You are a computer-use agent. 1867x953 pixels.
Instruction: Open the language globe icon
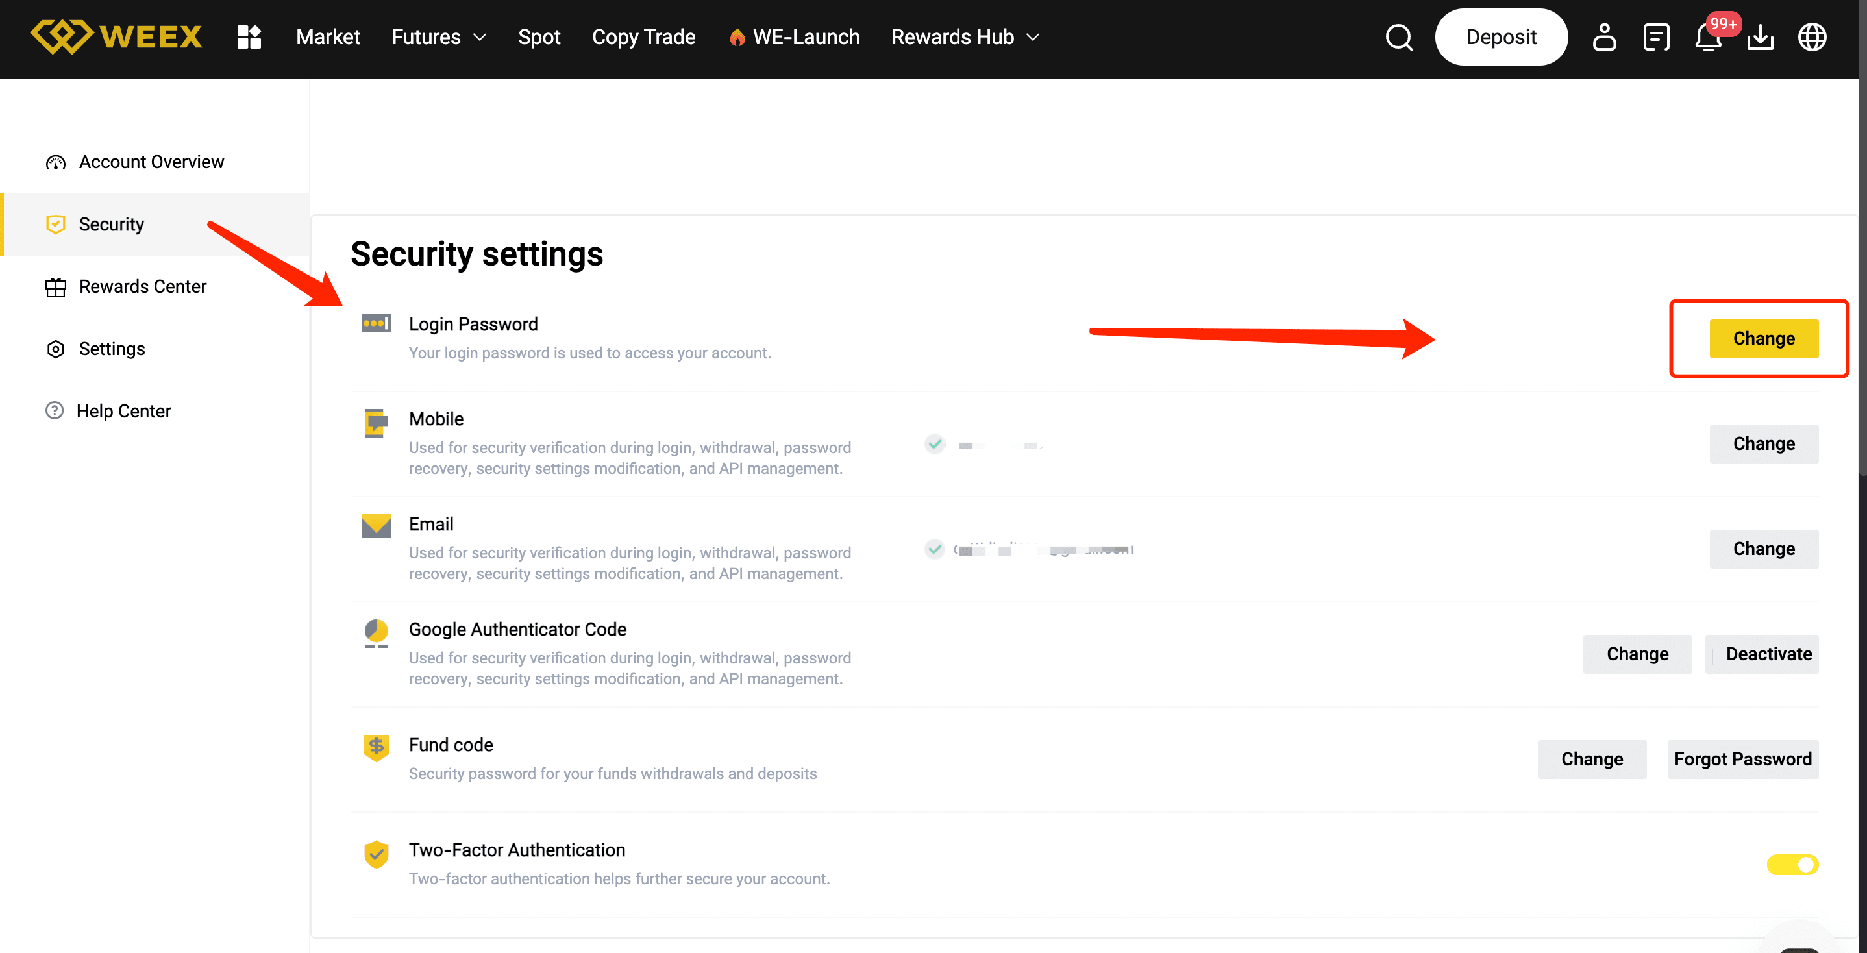click(x=1812, y=37)
